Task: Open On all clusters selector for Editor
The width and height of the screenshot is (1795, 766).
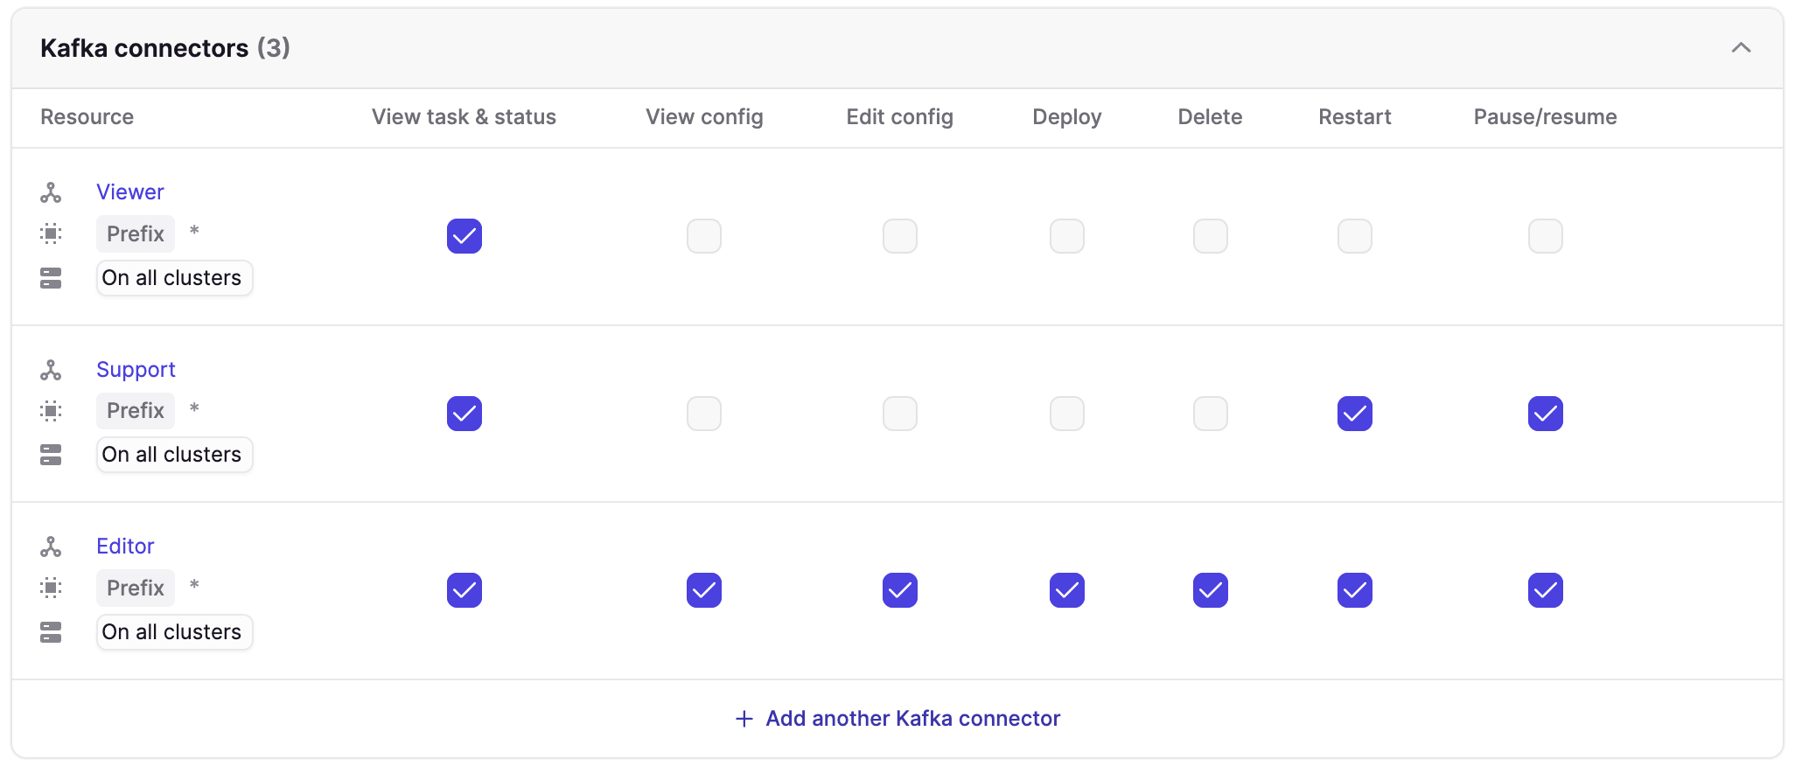Action: 174,632
